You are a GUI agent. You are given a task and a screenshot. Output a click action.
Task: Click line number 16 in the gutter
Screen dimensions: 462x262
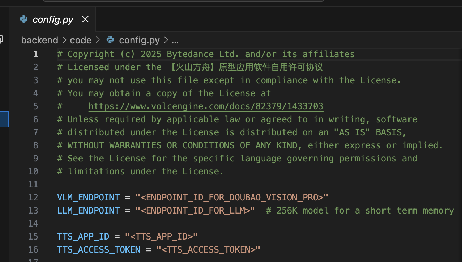(x=33, y=250)
